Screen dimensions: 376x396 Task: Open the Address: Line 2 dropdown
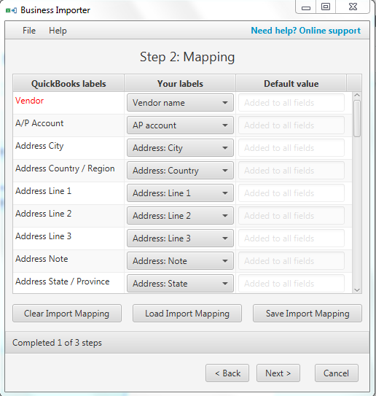click(x=180, y=216)
